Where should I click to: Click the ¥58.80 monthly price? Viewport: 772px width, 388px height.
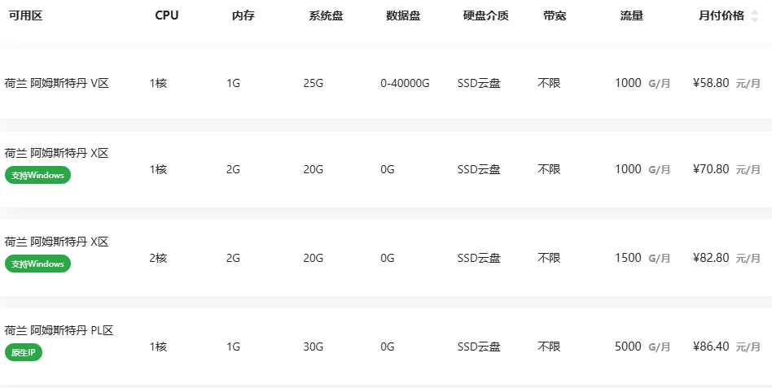click(x=711, y=83)
